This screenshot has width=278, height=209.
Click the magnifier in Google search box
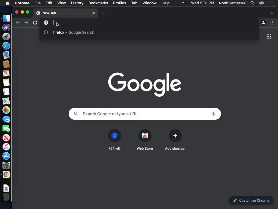click(x=76, y=114)
